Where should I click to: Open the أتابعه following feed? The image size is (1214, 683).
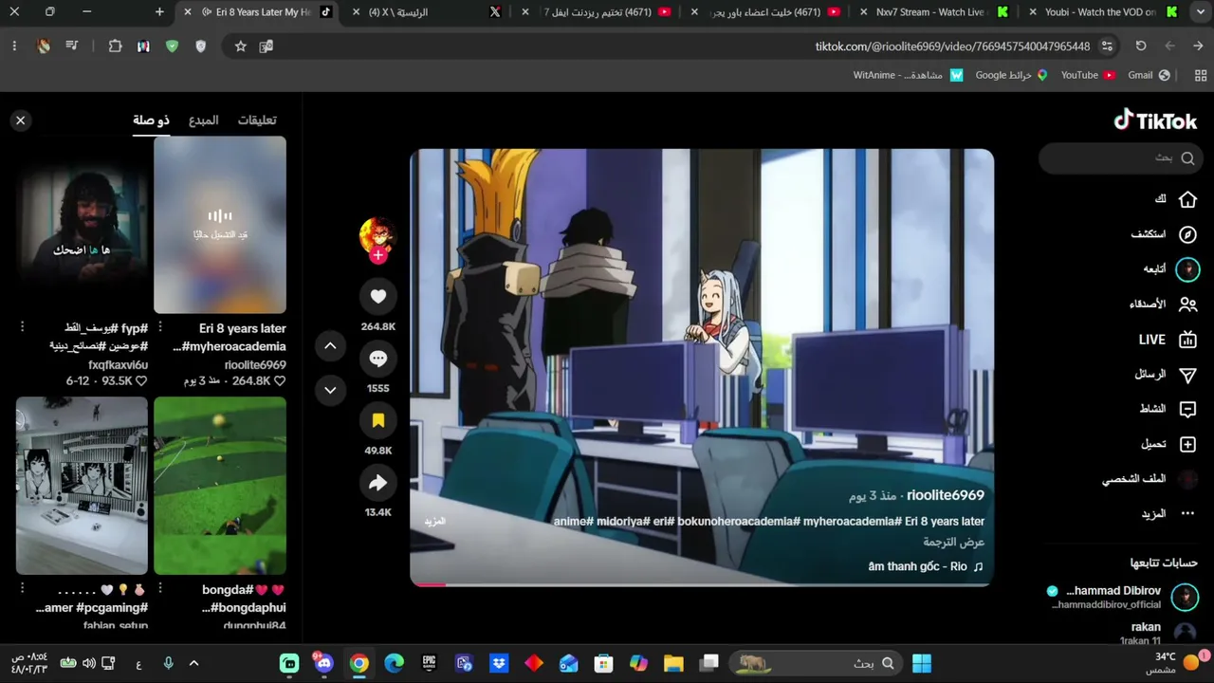tap(1171, 269)
